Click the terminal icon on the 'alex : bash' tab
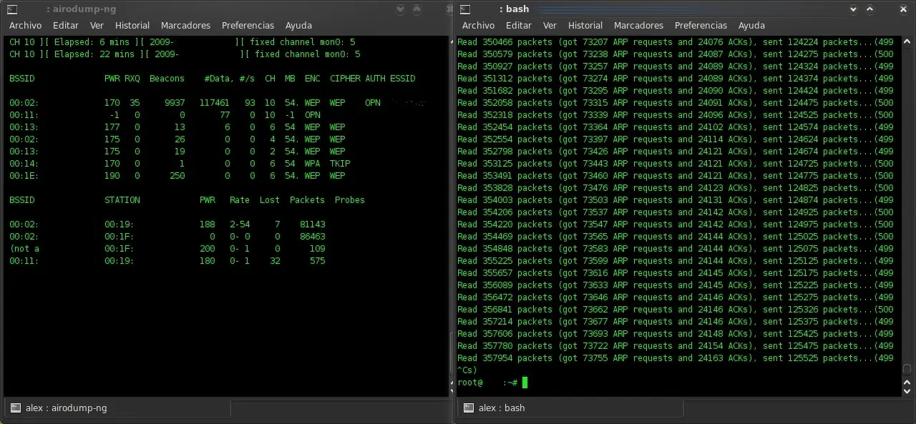This screenshot has height=424, width=916. point(469,408)
